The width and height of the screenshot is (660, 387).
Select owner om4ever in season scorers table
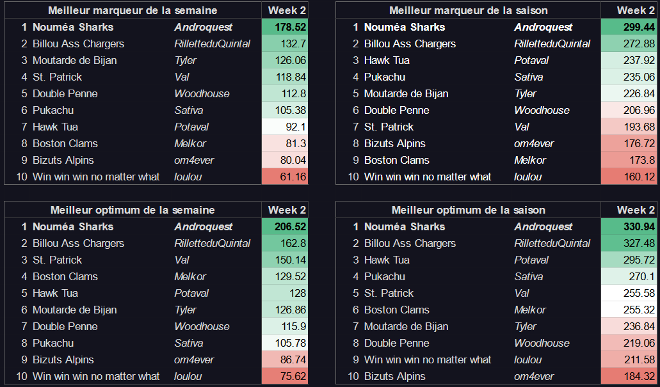pyautogui.click(x=534, y=144)
